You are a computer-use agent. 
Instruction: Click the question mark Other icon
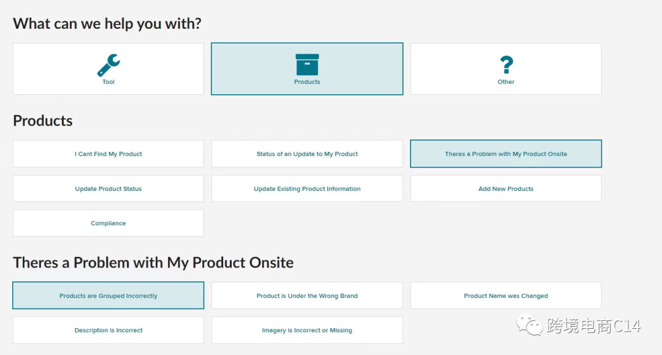[x=506, y=65]
